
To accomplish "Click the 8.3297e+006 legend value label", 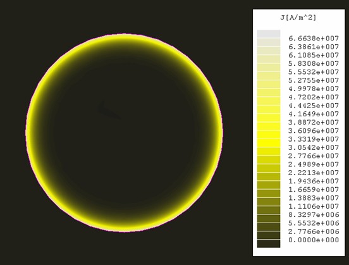I will (314, 215).
